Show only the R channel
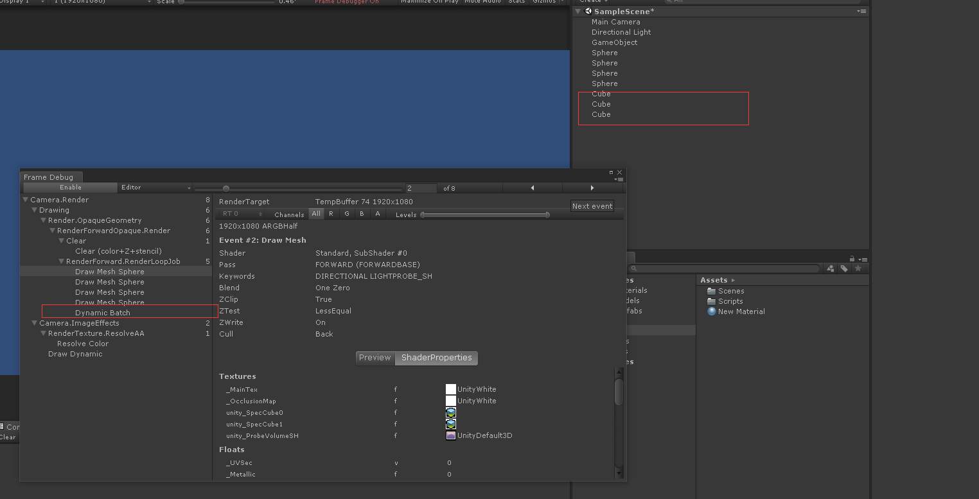This screenshot has height=499, width=979. coord(331,214)
